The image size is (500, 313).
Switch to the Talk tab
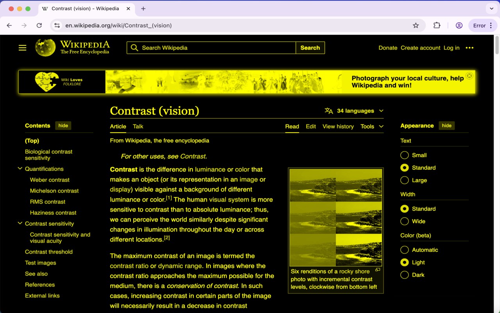pos(138,126)
